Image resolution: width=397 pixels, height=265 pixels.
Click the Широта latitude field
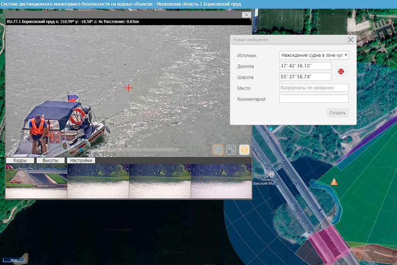(305, 77)
